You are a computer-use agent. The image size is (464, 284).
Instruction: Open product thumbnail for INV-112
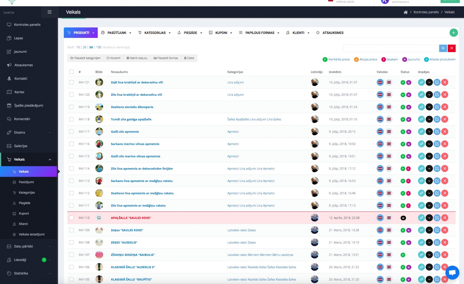pos(99,193)
